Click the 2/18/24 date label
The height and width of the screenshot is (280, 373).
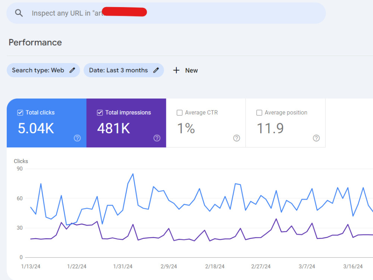tap(215, 267)
